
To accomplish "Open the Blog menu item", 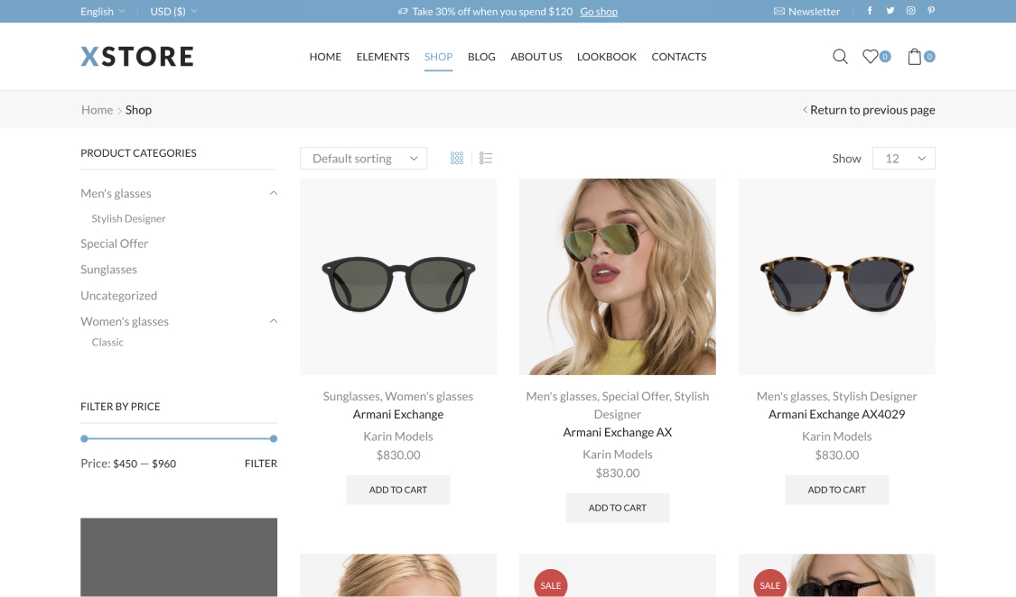I will (x=481, y=57).
